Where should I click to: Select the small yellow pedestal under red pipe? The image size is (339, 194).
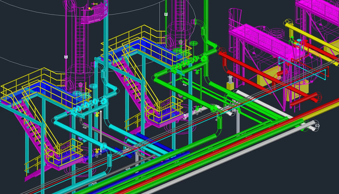click(x=230, y=86)
